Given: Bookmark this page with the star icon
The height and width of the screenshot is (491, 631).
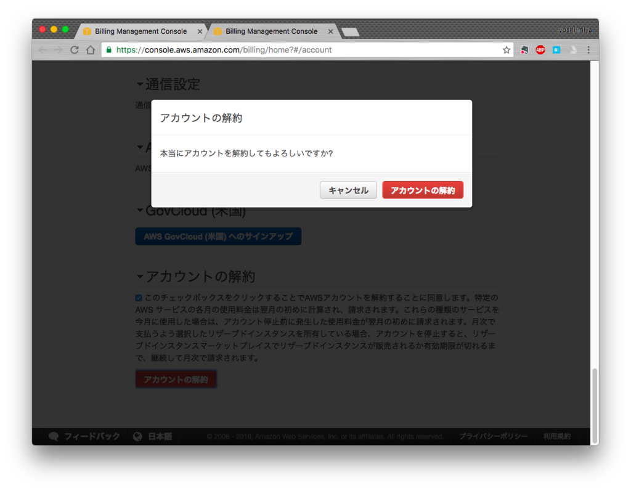Looking at the screenshot, I should (x=507, y=50).
